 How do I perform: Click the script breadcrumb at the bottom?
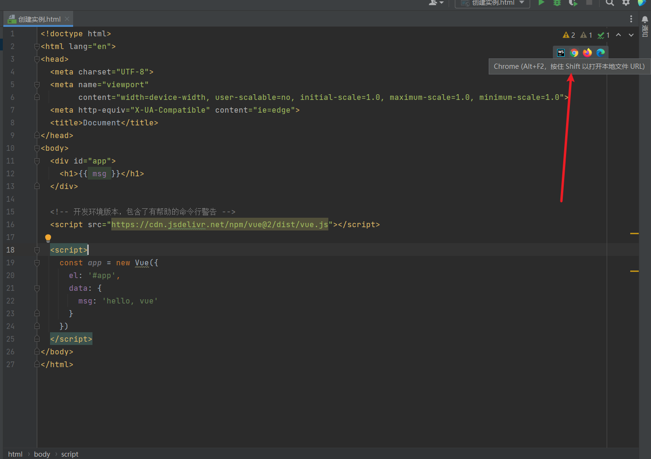coord(70,454)
